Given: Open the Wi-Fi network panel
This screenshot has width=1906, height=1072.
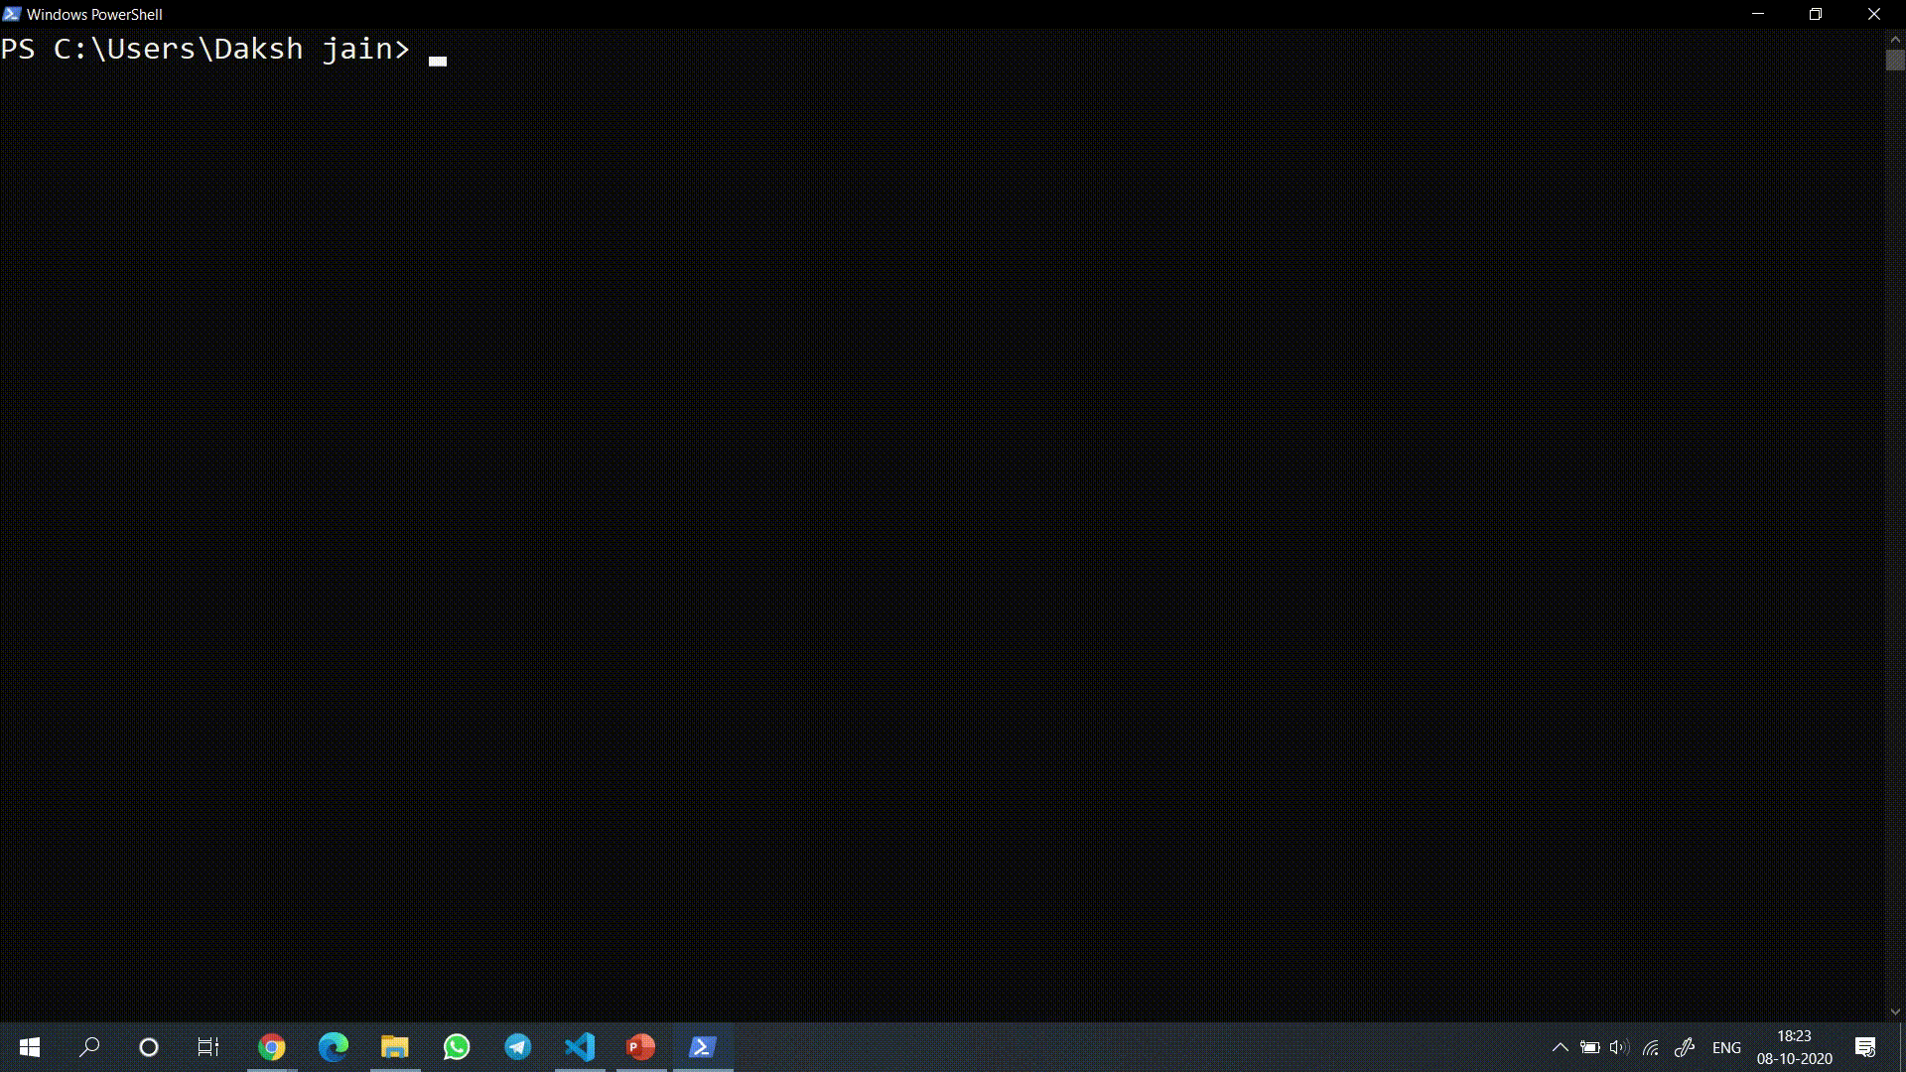Looking at the screenshot, I should tap(1651, 1047).
